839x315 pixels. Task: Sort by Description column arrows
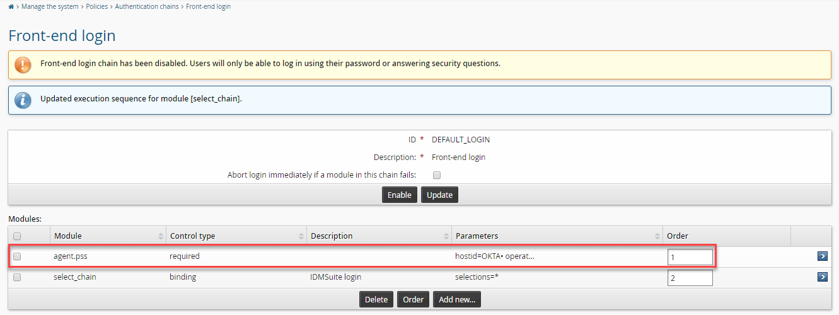tap(446, 236)
